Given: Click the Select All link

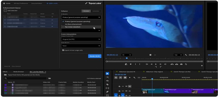Looking at the screenshot, I should click(7, 66).
